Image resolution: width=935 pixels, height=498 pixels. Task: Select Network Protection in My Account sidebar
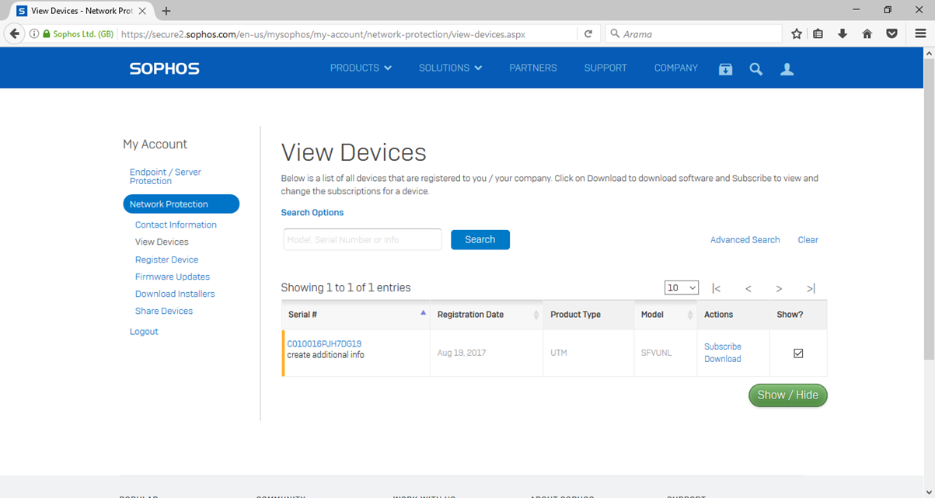181,204
